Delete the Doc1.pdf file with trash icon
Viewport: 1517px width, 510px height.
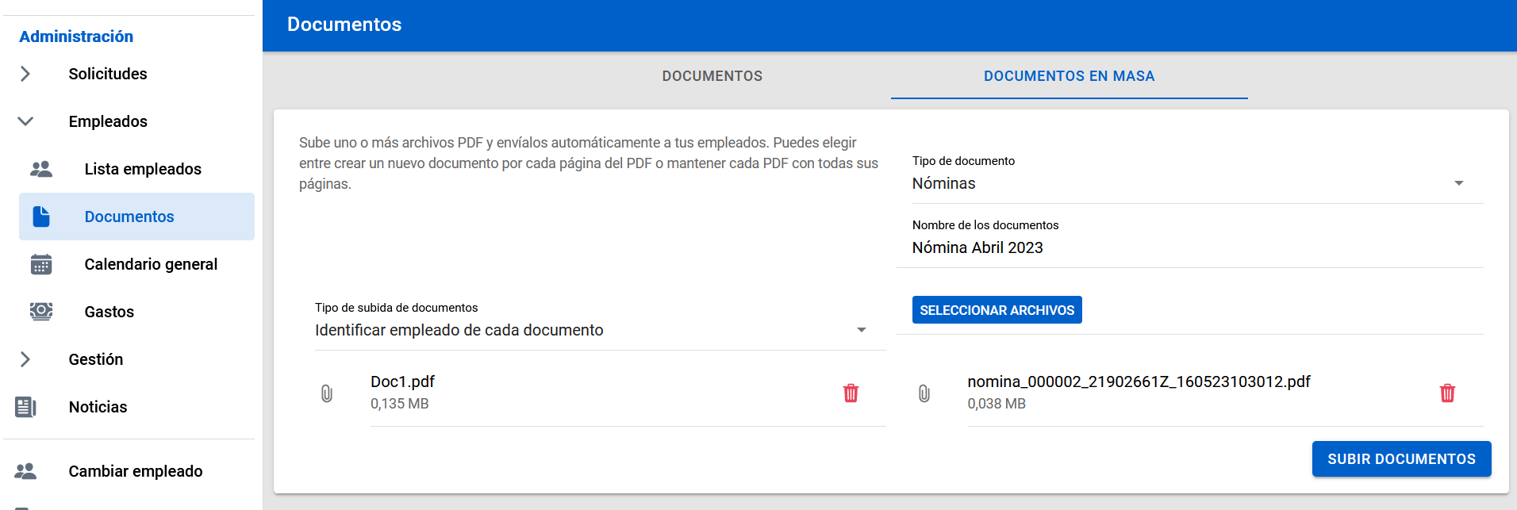pos(851,393)
